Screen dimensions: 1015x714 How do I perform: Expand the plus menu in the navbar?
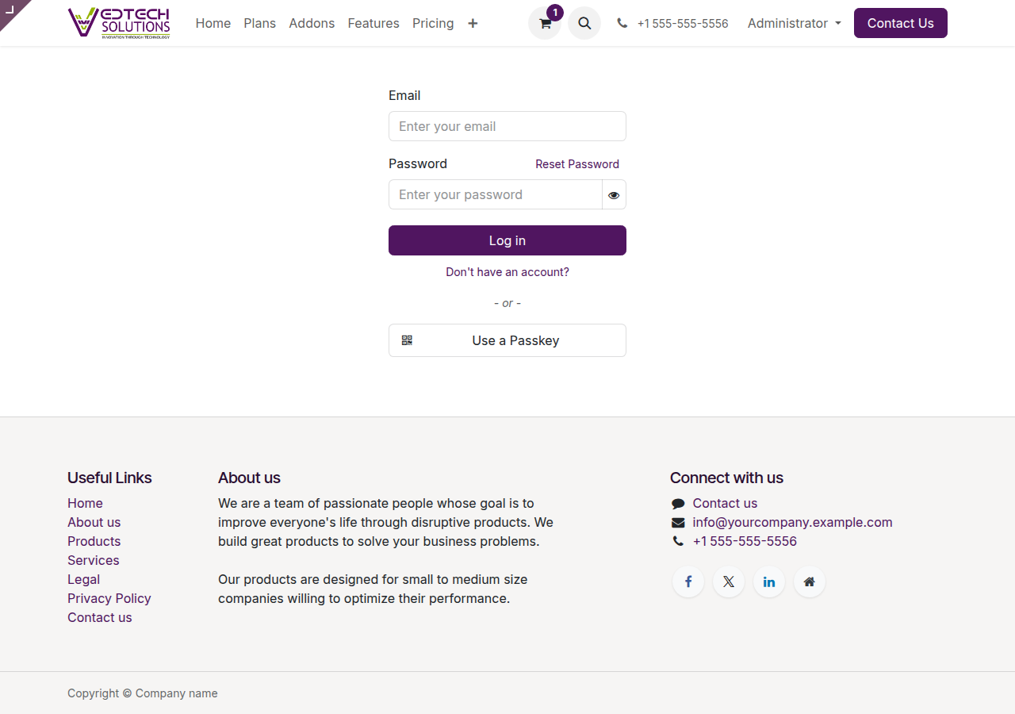click(473, 23)
